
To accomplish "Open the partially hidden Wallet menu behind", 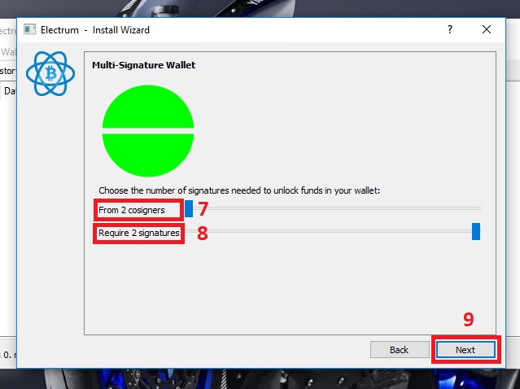I will [8, 52].
